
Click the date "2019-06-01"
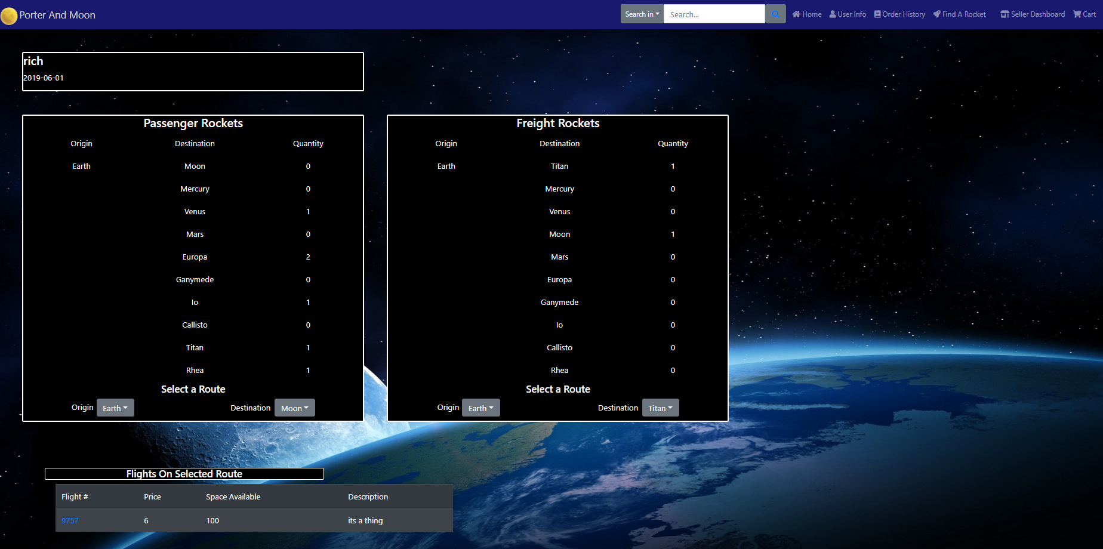click(44, 78)
